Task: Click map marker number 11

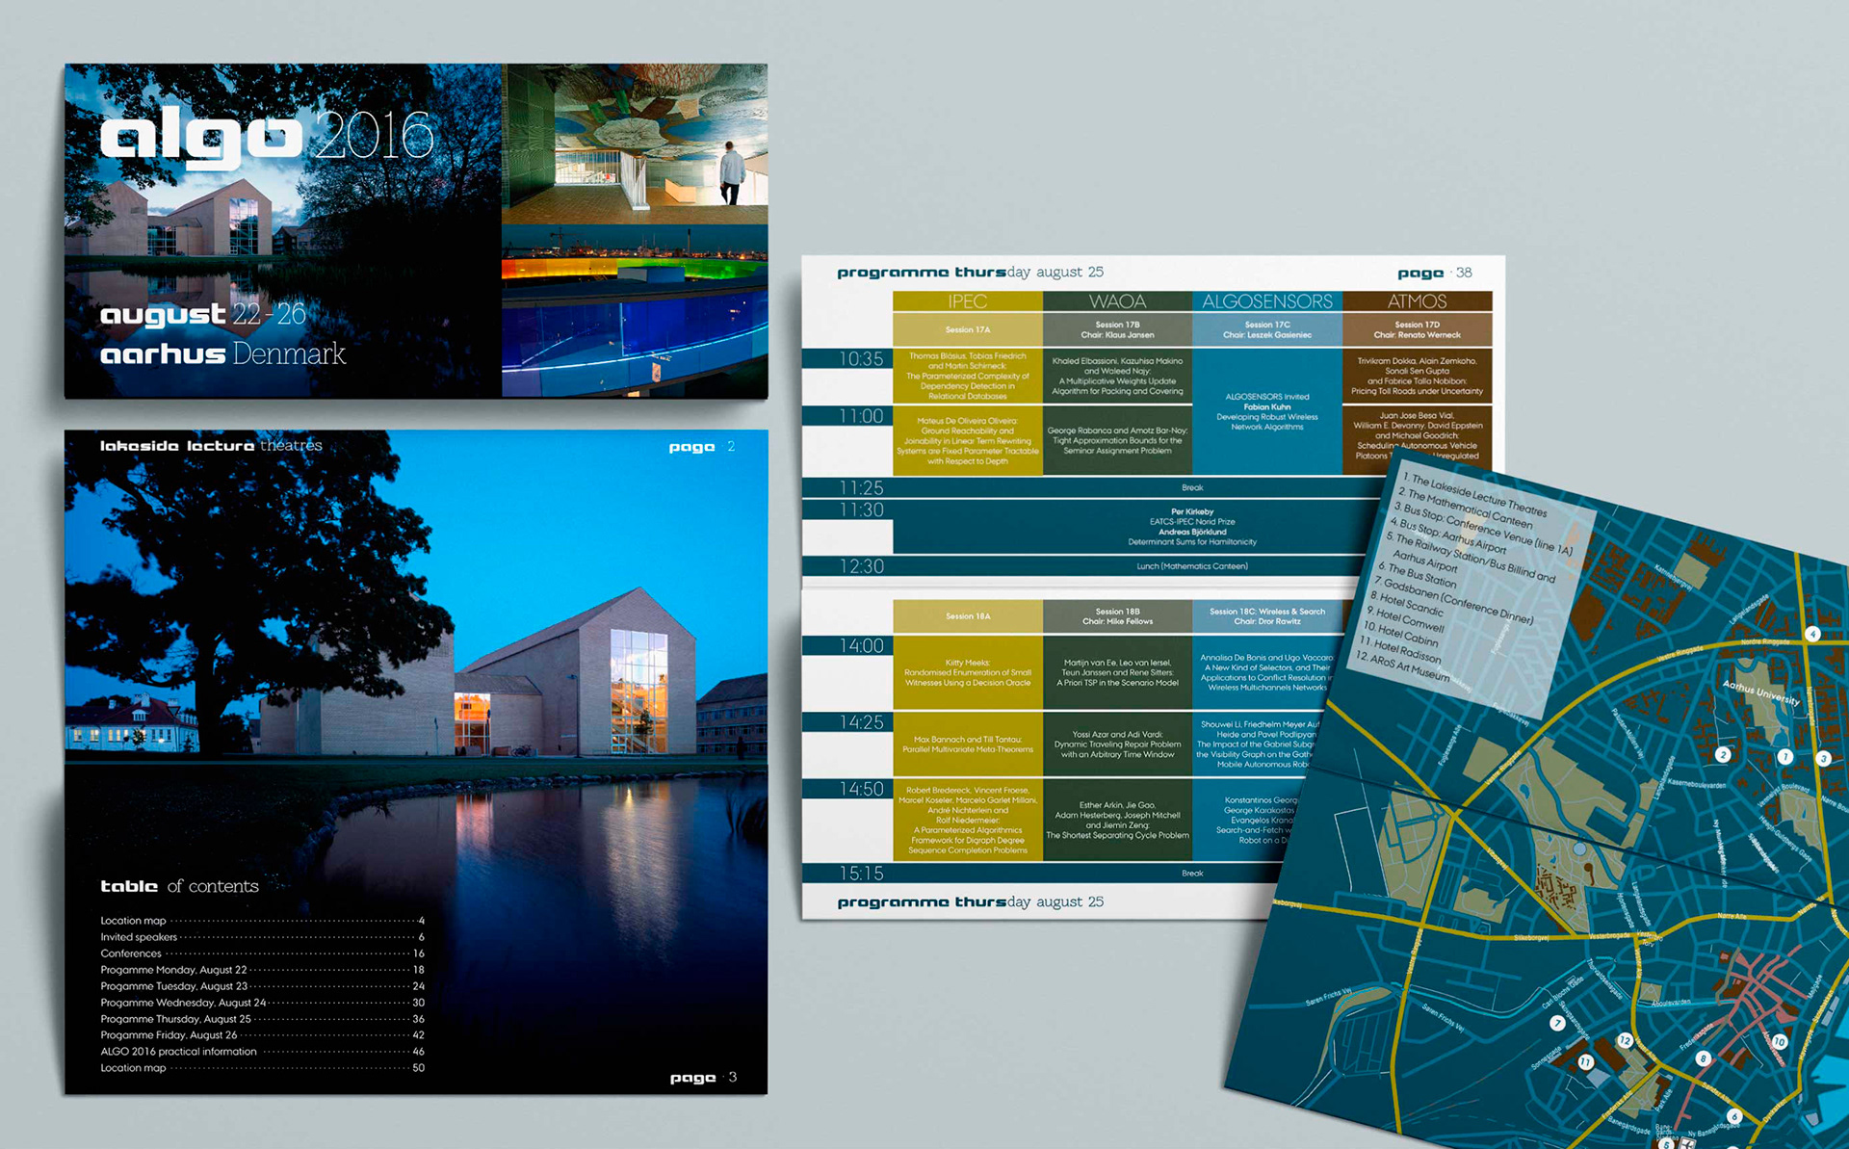Action: [x=1585, y=1062]
